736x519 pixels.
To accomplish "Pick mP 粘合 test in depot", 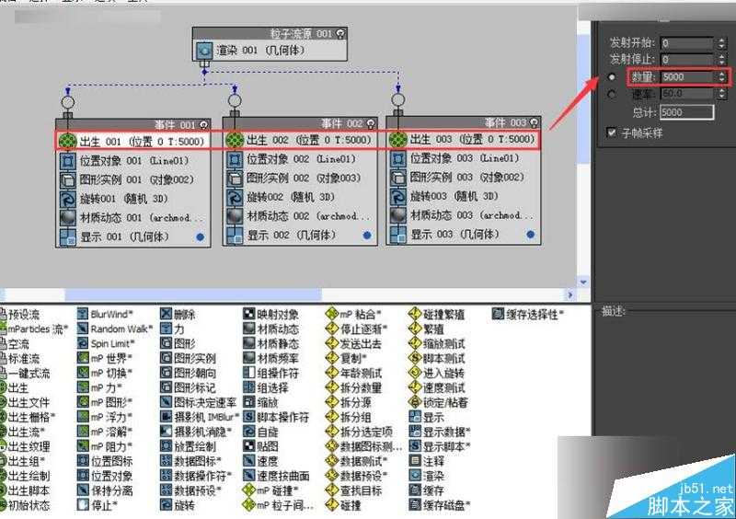I will tap(354, 314).
